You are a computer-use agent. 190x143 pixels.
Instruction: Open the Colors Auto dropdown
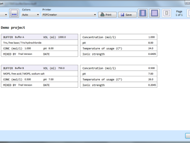pyautogui.click(x=30, y=15)
